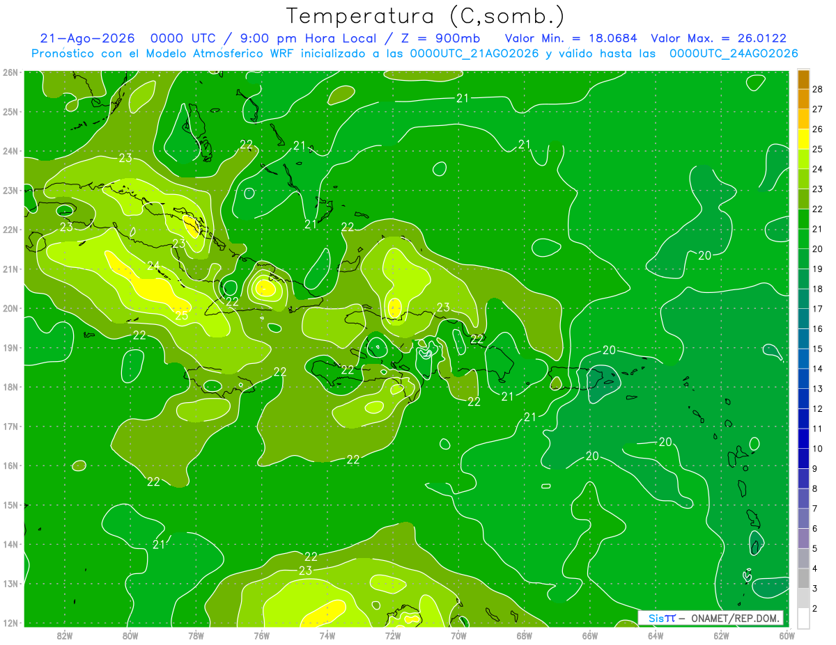The width and height of the screenshot is (836, 645).
Task: Click the legend scale label '4'
Action: pos(815,569)
